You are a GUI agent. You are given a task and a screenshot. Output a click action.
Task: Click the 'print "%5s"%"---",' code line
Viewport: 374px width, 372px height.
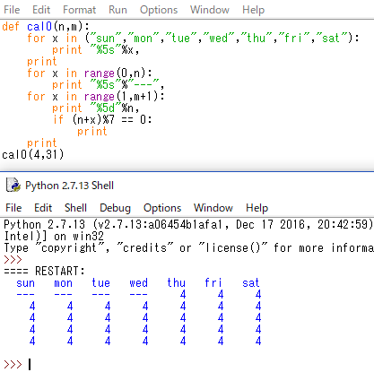pyautogui.click(x=108, y=85)
